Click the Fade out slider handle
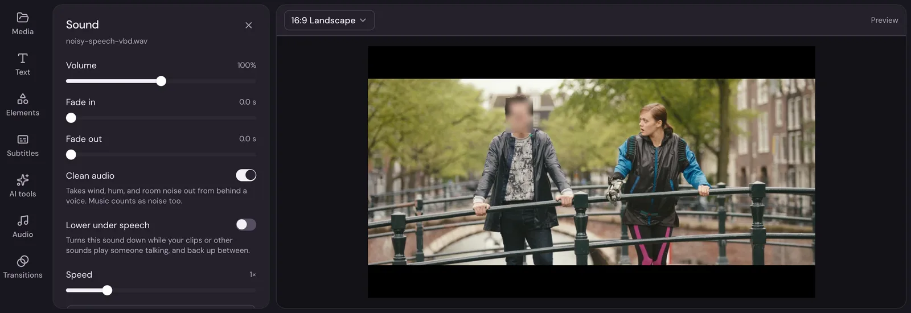911x313 pixels. [71, 155]
